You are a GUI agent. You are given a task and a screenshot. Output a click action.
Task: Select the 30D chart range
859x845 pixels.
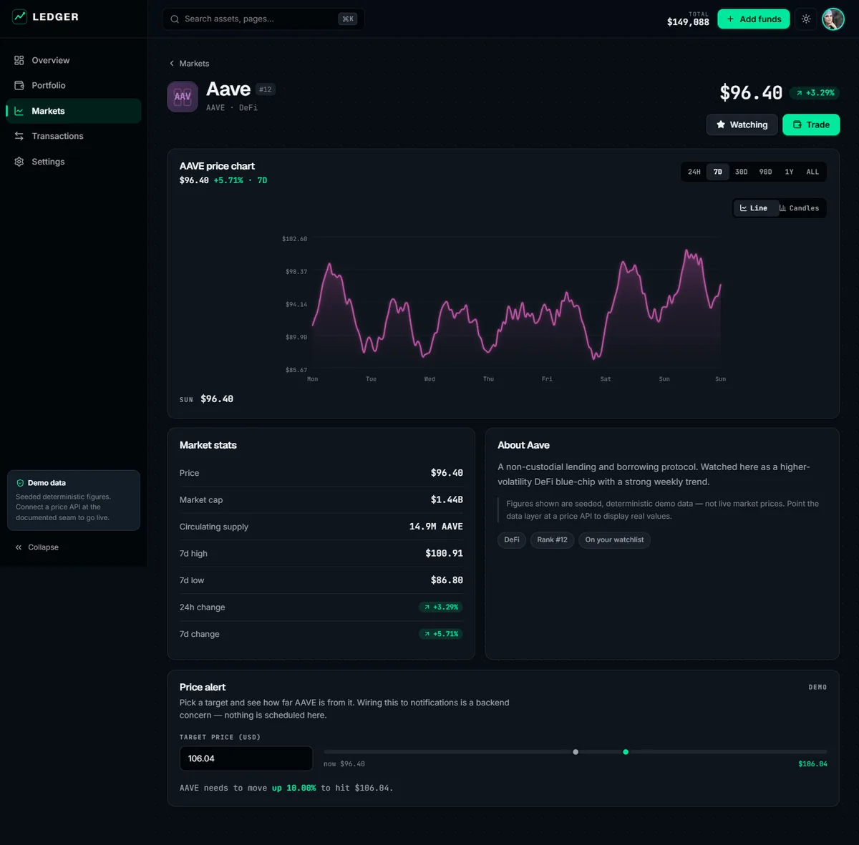point(742,172)
